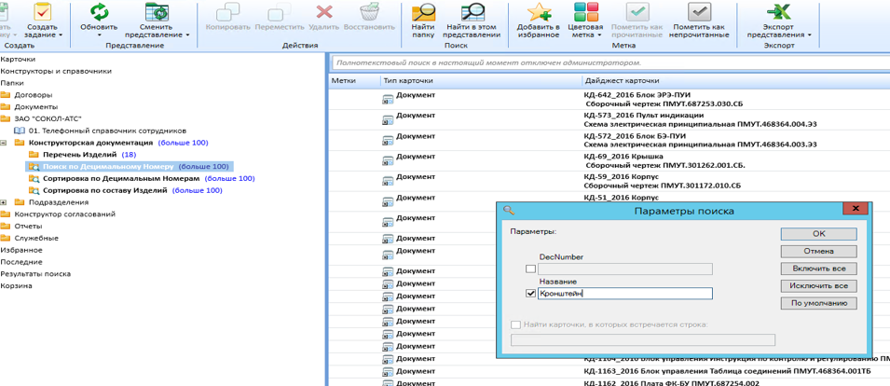The width and height of the screenshot is (890, 386).
Task: Click the Включить все button
Action: (818, 269)
